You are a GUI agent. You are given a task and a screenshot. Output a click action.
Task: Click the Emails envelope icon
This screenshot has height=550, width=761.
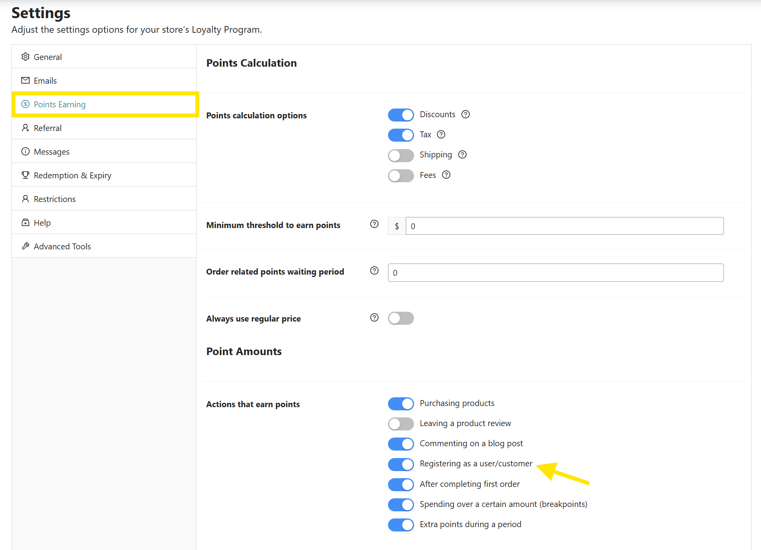pyautogui.click(x=25, y=80)
